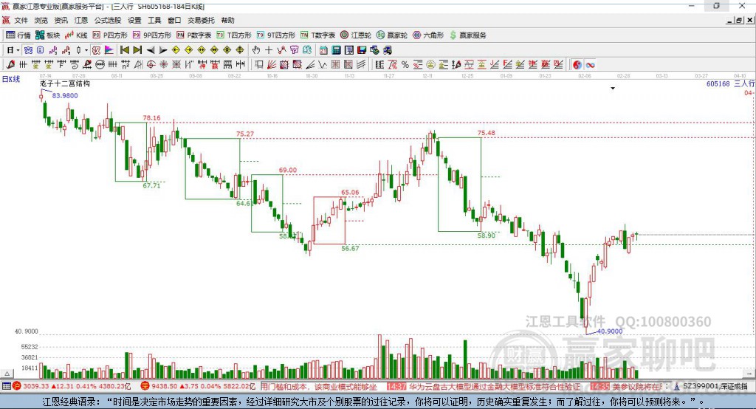Click the keyboard icon in status bar
Image resolution: width=756 pixels, height=409 pixels.
6,386
